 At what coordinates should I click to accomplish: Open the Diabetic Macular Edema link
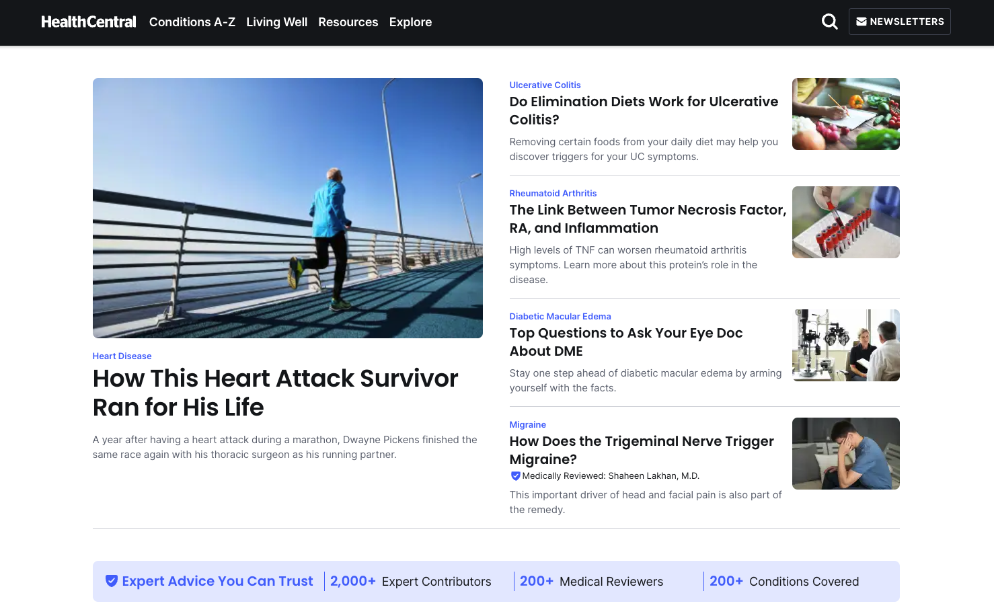(x=560, y=316)
